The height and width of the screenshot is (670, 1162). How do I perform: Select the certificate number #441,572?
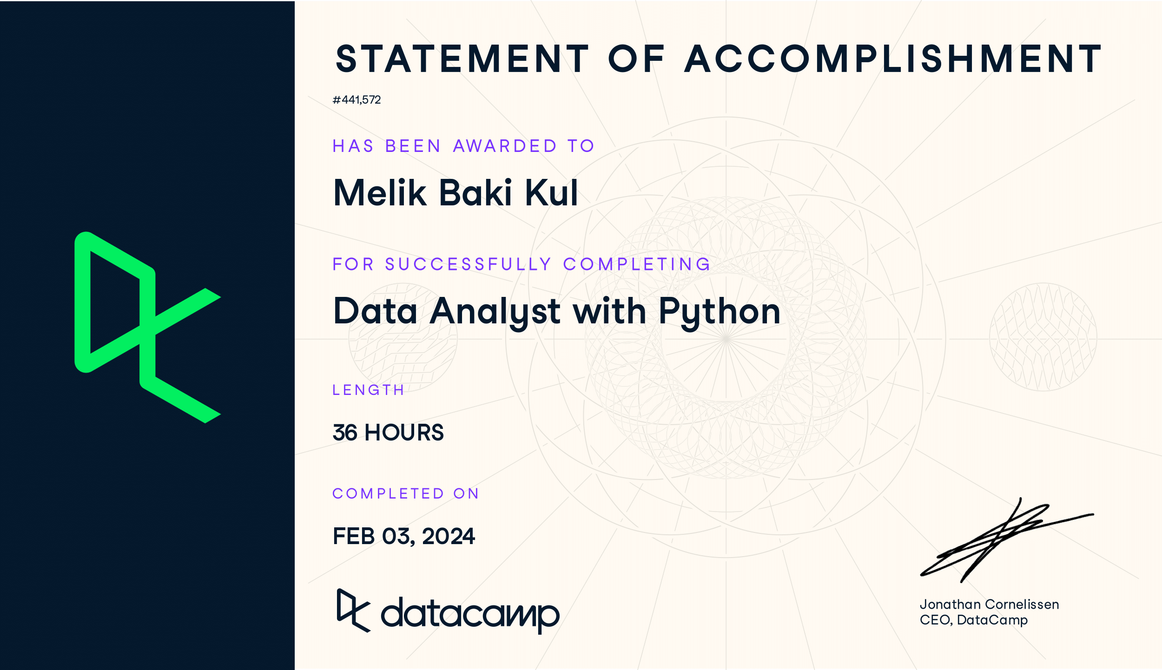point(357,100)
